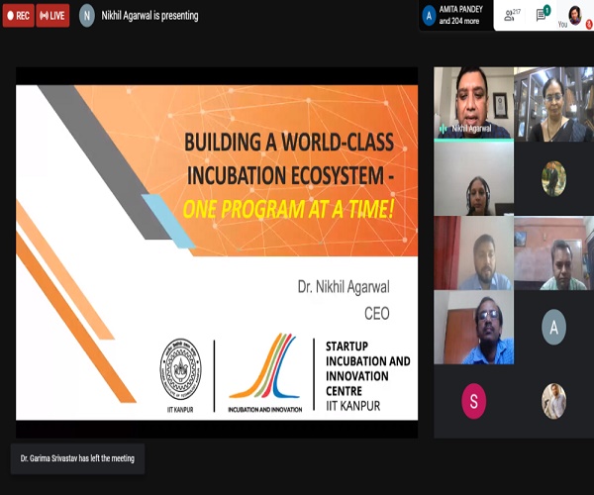
Task: Click the grey A participant avatar tile
Action: pos(553,328)
